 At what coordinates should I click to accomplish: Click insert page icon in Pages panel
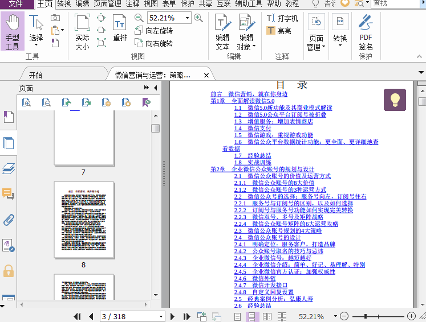click(x=106, y=102)
